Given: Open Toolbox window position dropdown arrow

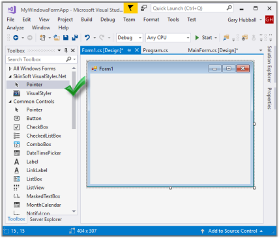Looking at the screenshot, I should pyautogui.click(x=59, y=51).
